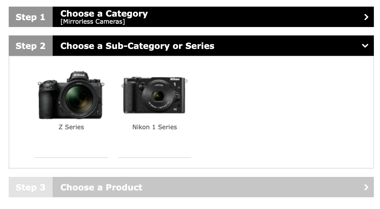
Task: Click the divider line under Z Series
Action: 71,158
